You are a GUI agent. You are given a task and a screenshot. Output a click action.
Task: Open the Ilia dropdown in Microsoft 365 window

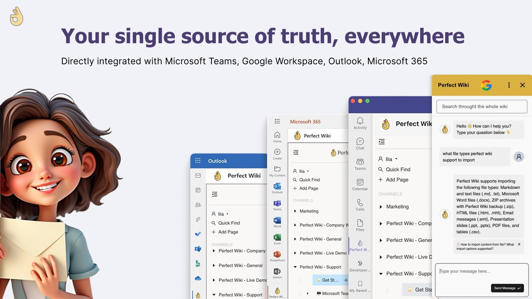[301, 171]
